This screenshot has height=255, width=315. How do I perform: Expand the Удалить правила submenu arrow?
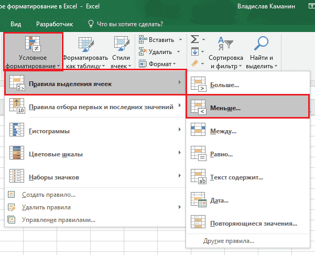180,207
